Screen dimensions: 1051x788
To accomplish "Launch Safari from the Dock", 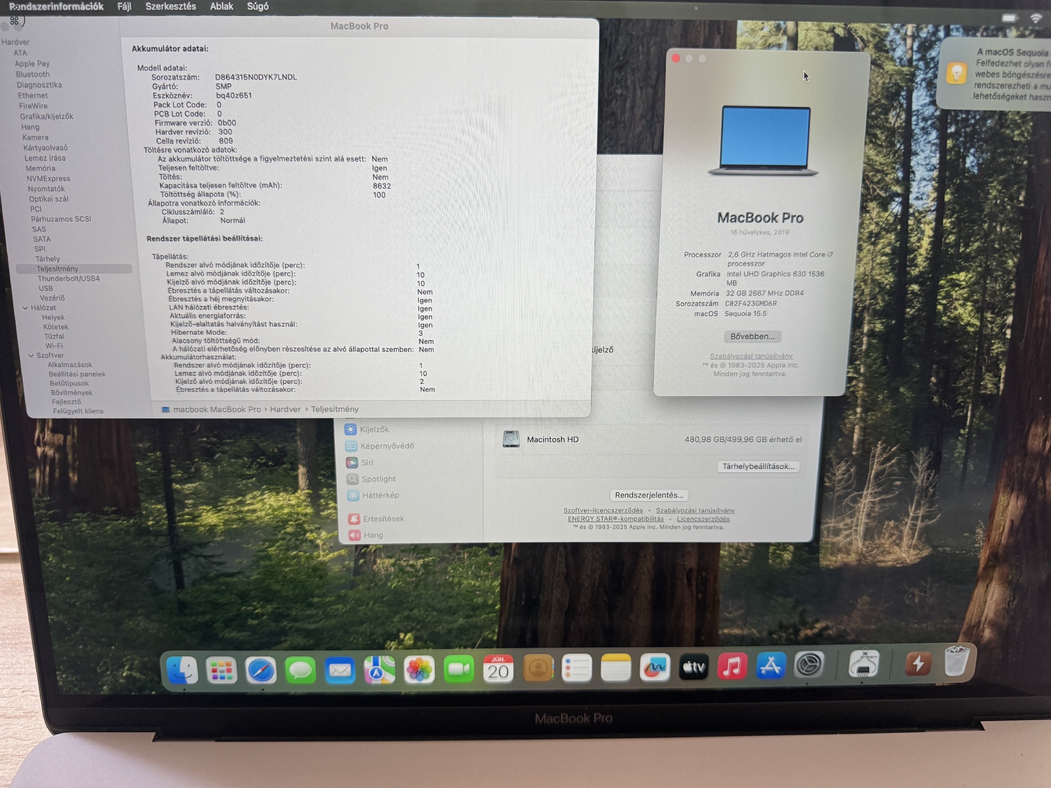I will click(x=261, y=670).
